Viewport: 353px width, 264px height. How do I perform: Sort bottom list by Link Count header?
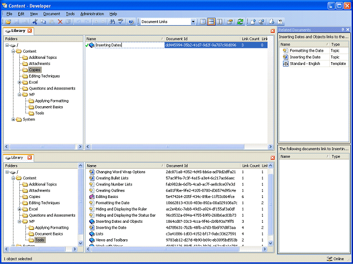pyautogui.click(x=251, y=166)
